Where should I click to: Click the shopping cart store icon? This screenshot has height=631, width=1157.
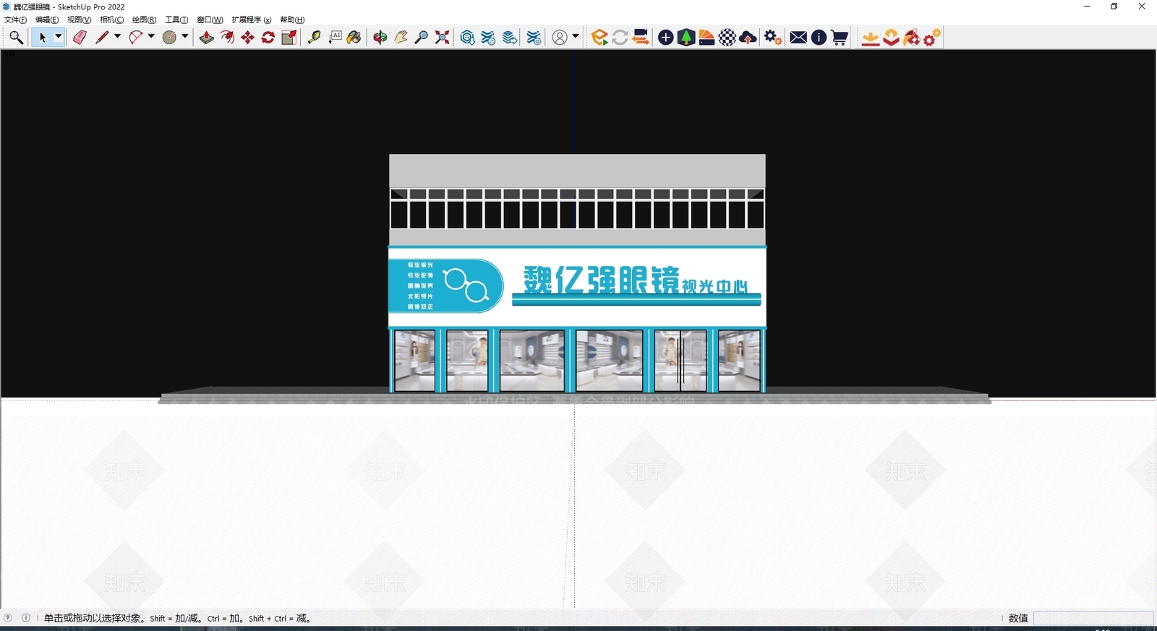(x=840, y=38)
